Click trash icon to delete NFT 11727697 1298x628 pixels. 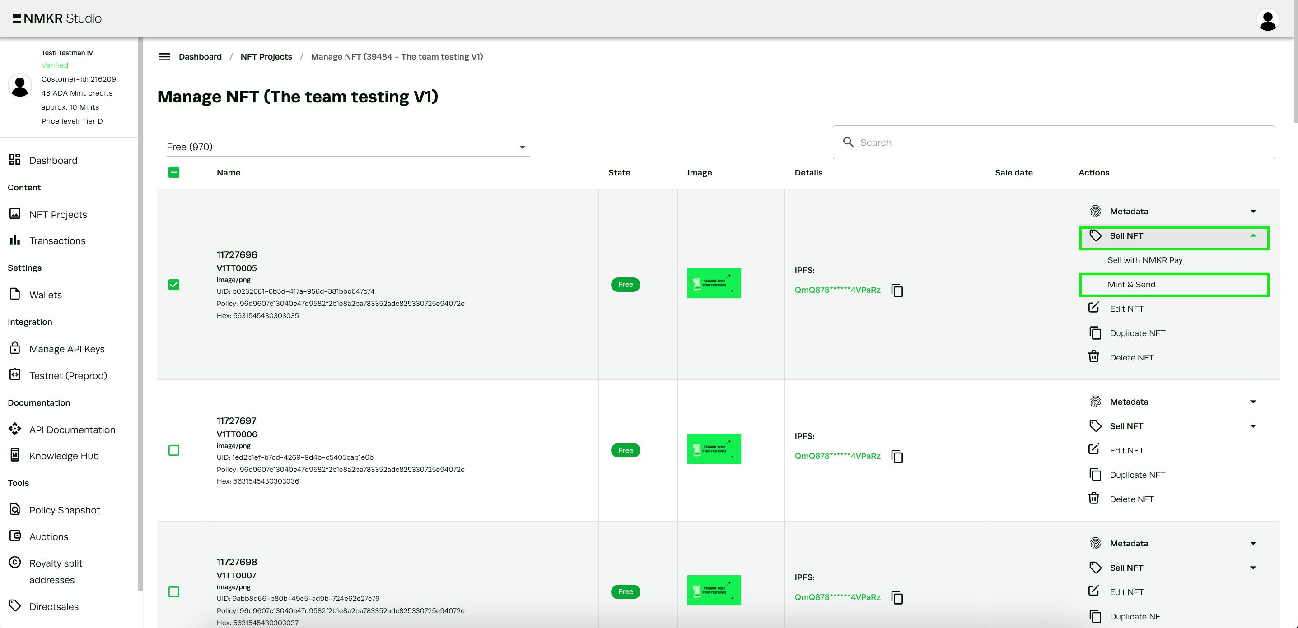pos(1094,498)
